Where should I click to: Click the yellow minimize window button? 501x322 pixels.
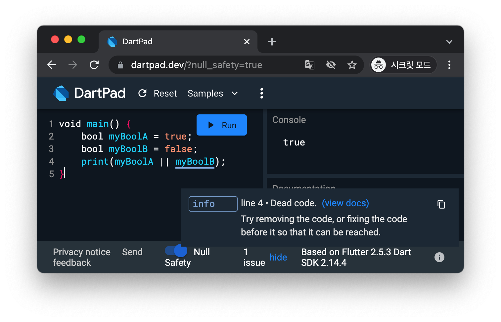pyautogui.click(x=68, y=40)
